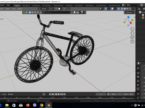Toggle X-Ray mode

coord(118,9)
